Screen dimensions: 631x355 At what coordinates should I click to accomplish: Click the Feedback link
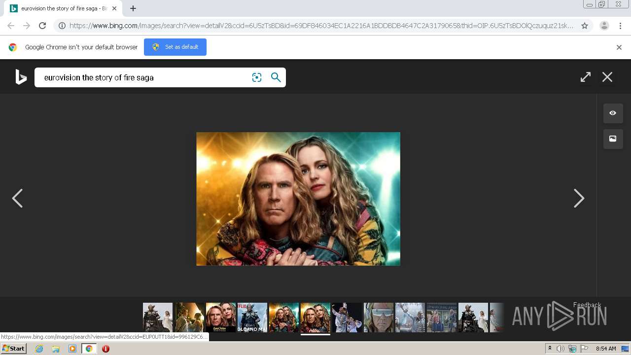pos(587,305)
